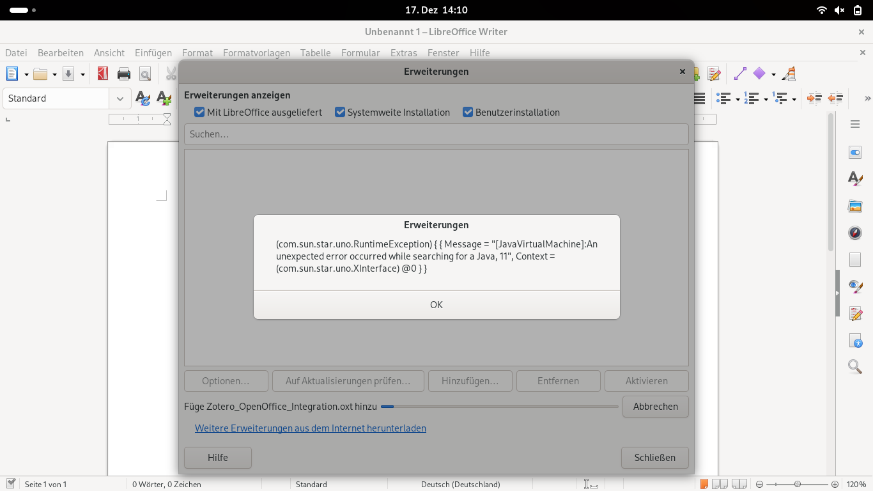Open the Properties deck in the sidebar

click(x=855, y=153)
